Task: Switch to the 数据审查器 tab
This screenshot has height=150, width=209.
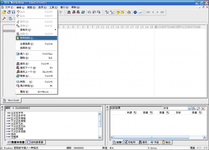Action: tap(16, 142)
